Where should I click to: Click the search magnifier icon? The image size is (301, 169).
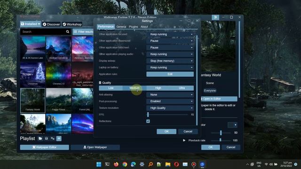[x=68, y=31]
